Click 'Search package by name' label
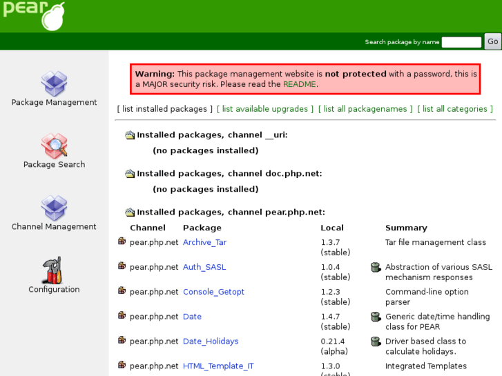The image size is (502, 376). pyautogui.click(x=402, y=42)
